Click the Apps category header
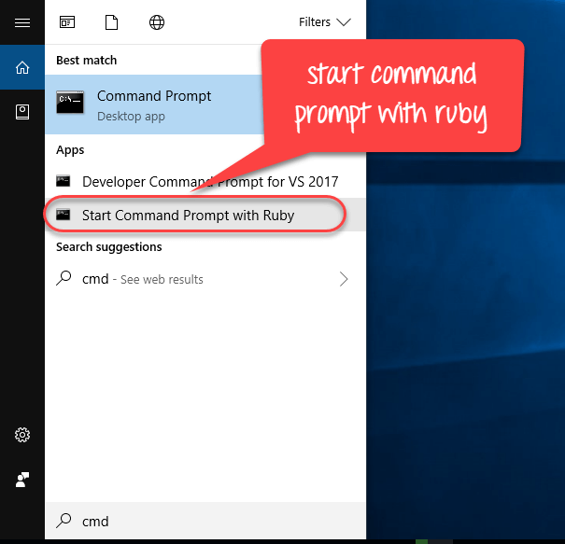This screenshot has width=565, height=544. (x=70, y=150)
